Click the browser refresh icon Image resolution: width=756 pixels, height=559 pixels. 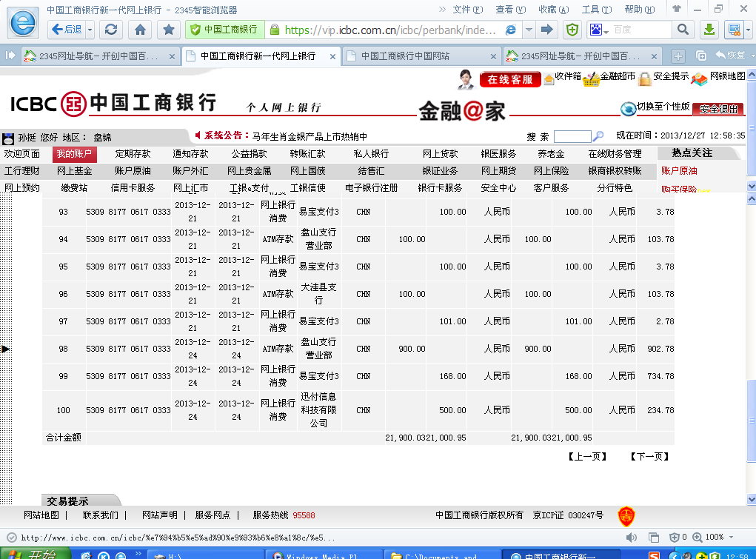111,30
